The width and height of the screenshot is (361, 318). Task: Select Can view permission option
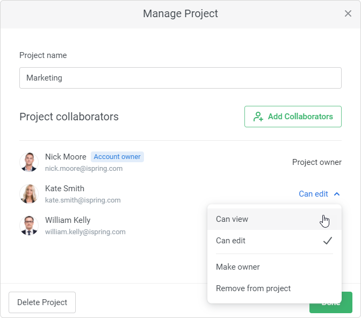point(275,219)
